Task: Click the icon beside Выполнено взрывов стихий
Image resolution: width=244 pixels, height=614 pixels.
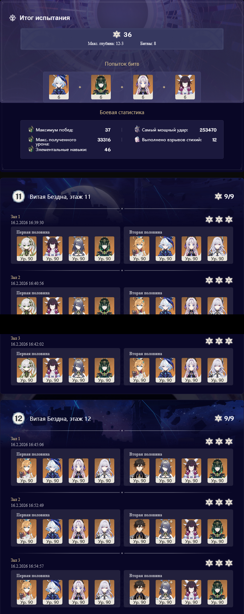Action: click(x=137, y=139)
